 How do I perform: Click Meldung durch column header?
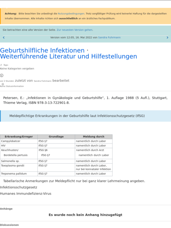tap(94, 137)
